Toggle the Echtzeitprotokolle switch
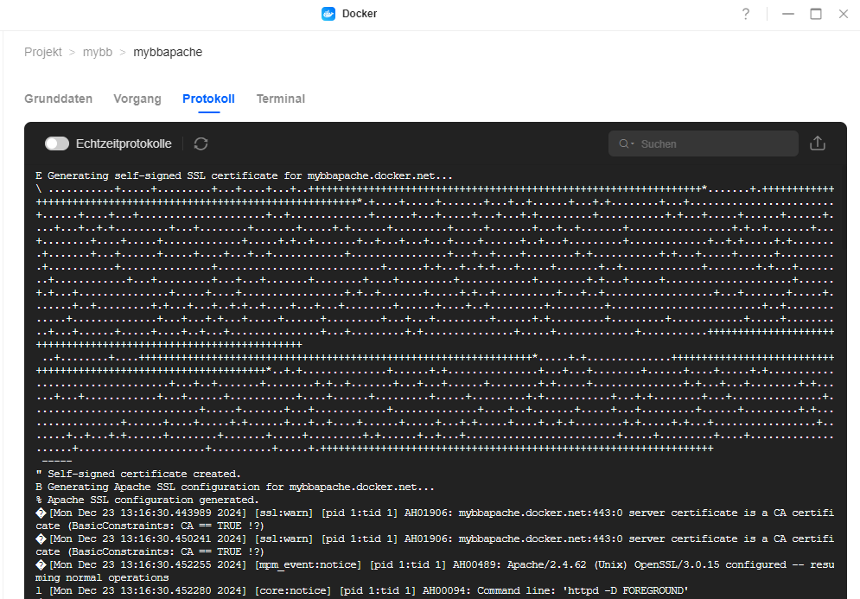 tap(57, 143)
